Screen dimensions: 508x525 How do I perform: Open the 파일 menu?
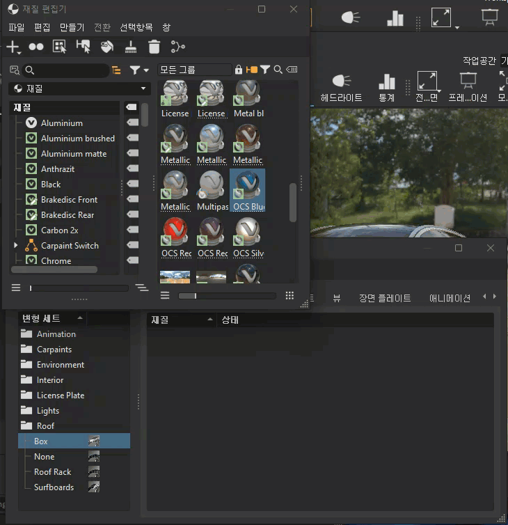[17, 27]
